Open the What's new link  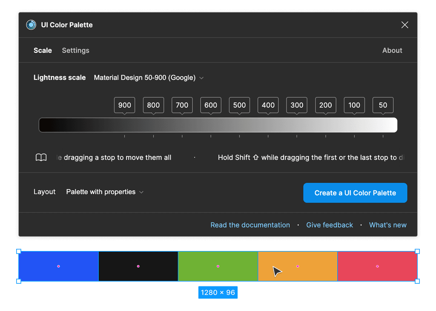387,225
